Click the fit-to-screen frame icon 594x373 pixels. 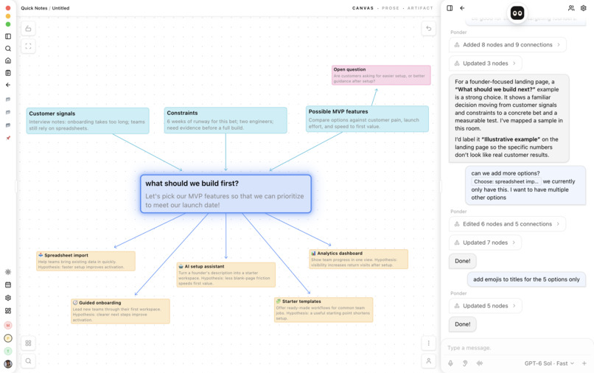click(x=28, y=46)
